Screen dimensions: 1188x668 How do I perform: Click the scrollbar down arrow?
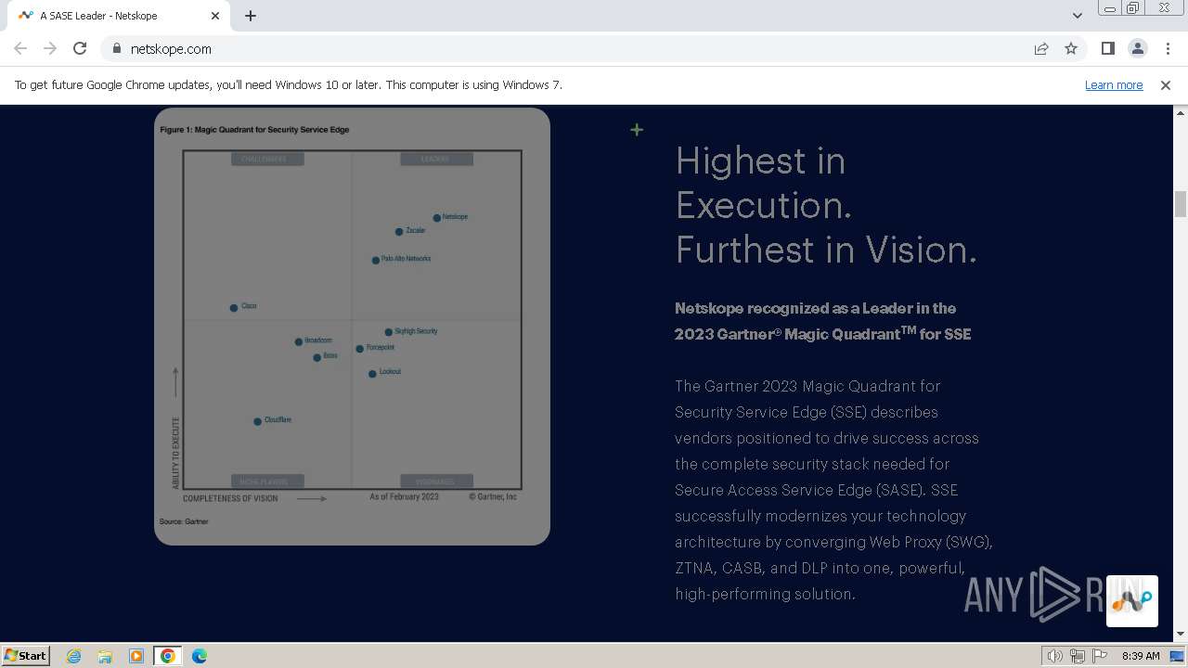click(1181, 635)
